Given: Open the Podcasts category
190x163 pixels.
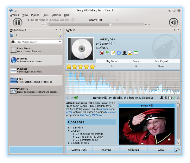Looking at the screenshot, I should [x=36, y=90].
